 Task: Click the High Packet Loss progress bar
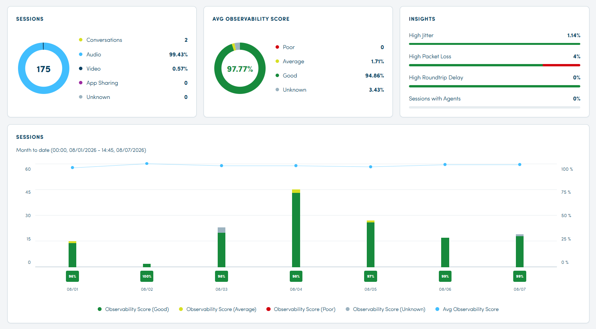tap(494, 65)
